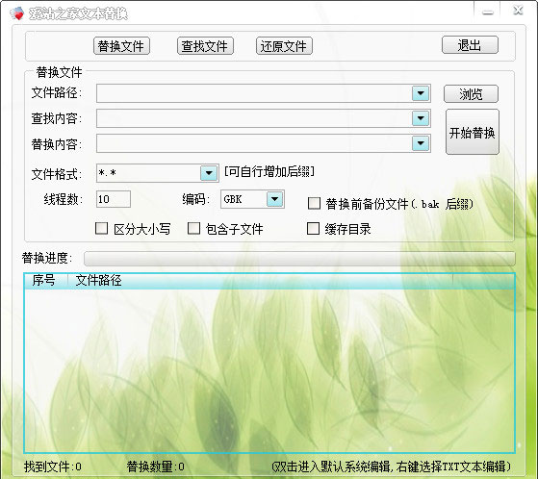Enable 替换前备份文件 checkbox
The image size is (538, 479).
coord(314,203)
